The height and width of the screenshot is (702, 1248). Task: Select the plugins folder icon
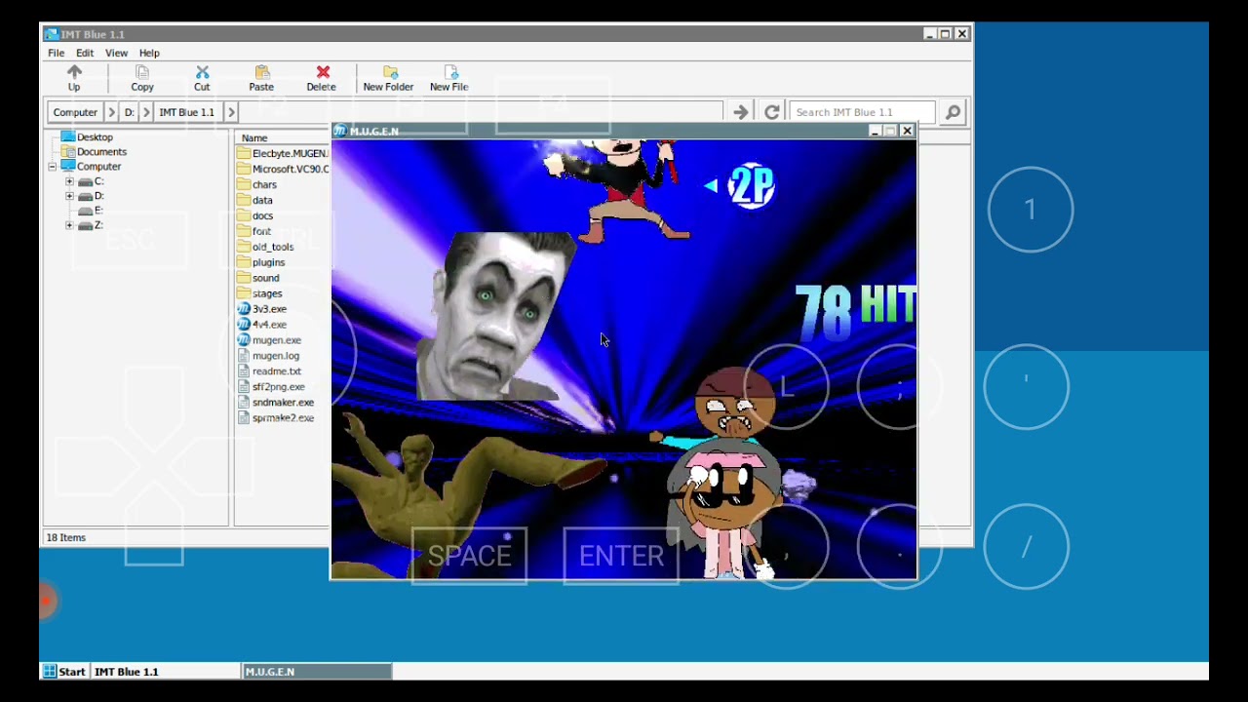tap(244, 262)
